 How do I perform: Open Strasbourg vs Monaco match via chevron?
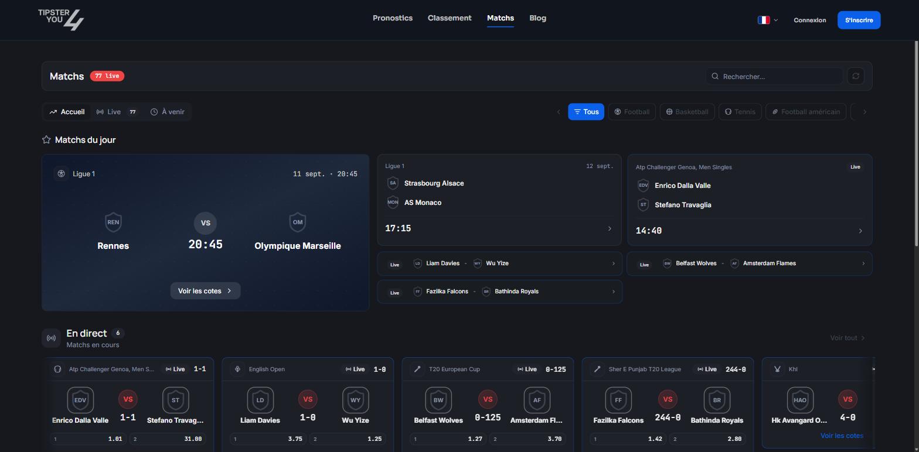coord(610,228)
